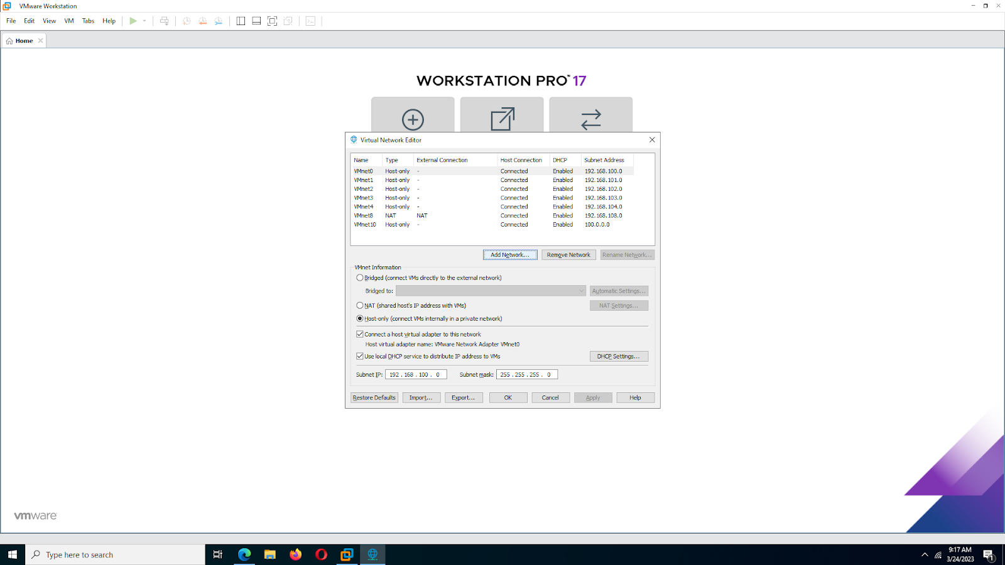Screen dimensions: 1005x565
Task: Click the Add Network button
Action: tap(510, 255)
